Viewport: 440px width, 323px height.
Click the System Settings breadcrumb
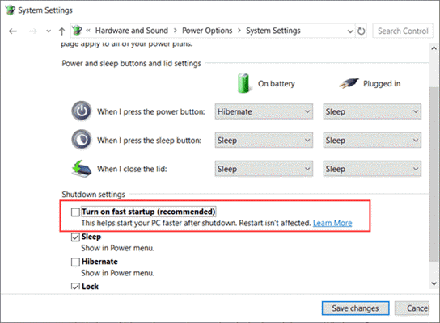click(x=273, y=31)
